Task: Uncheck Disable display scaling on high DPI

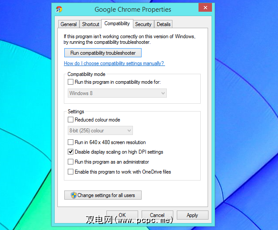Action: click(70, 152)
